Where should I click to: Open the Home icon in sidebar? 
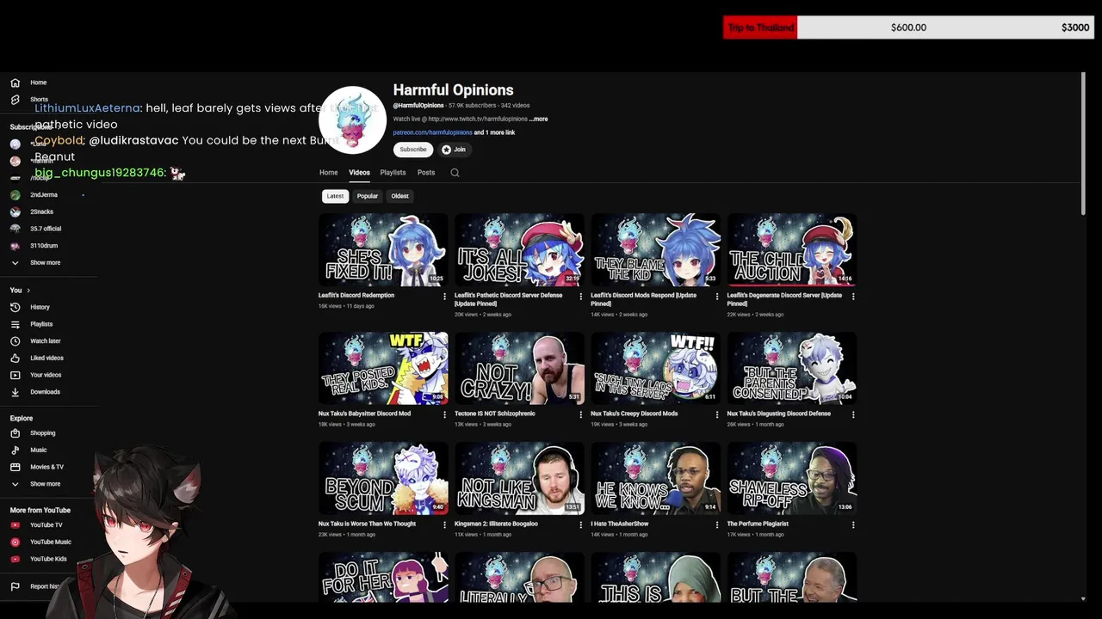click(15, 83)
